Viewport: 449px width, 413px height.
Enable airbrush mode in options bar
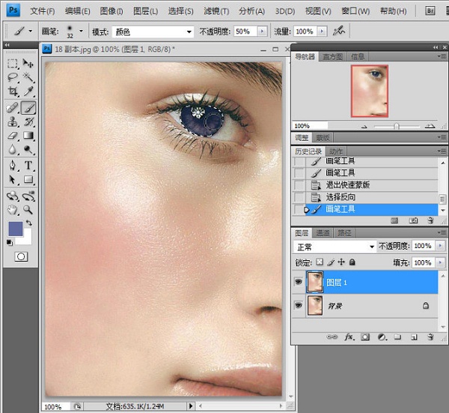[339, 31]
